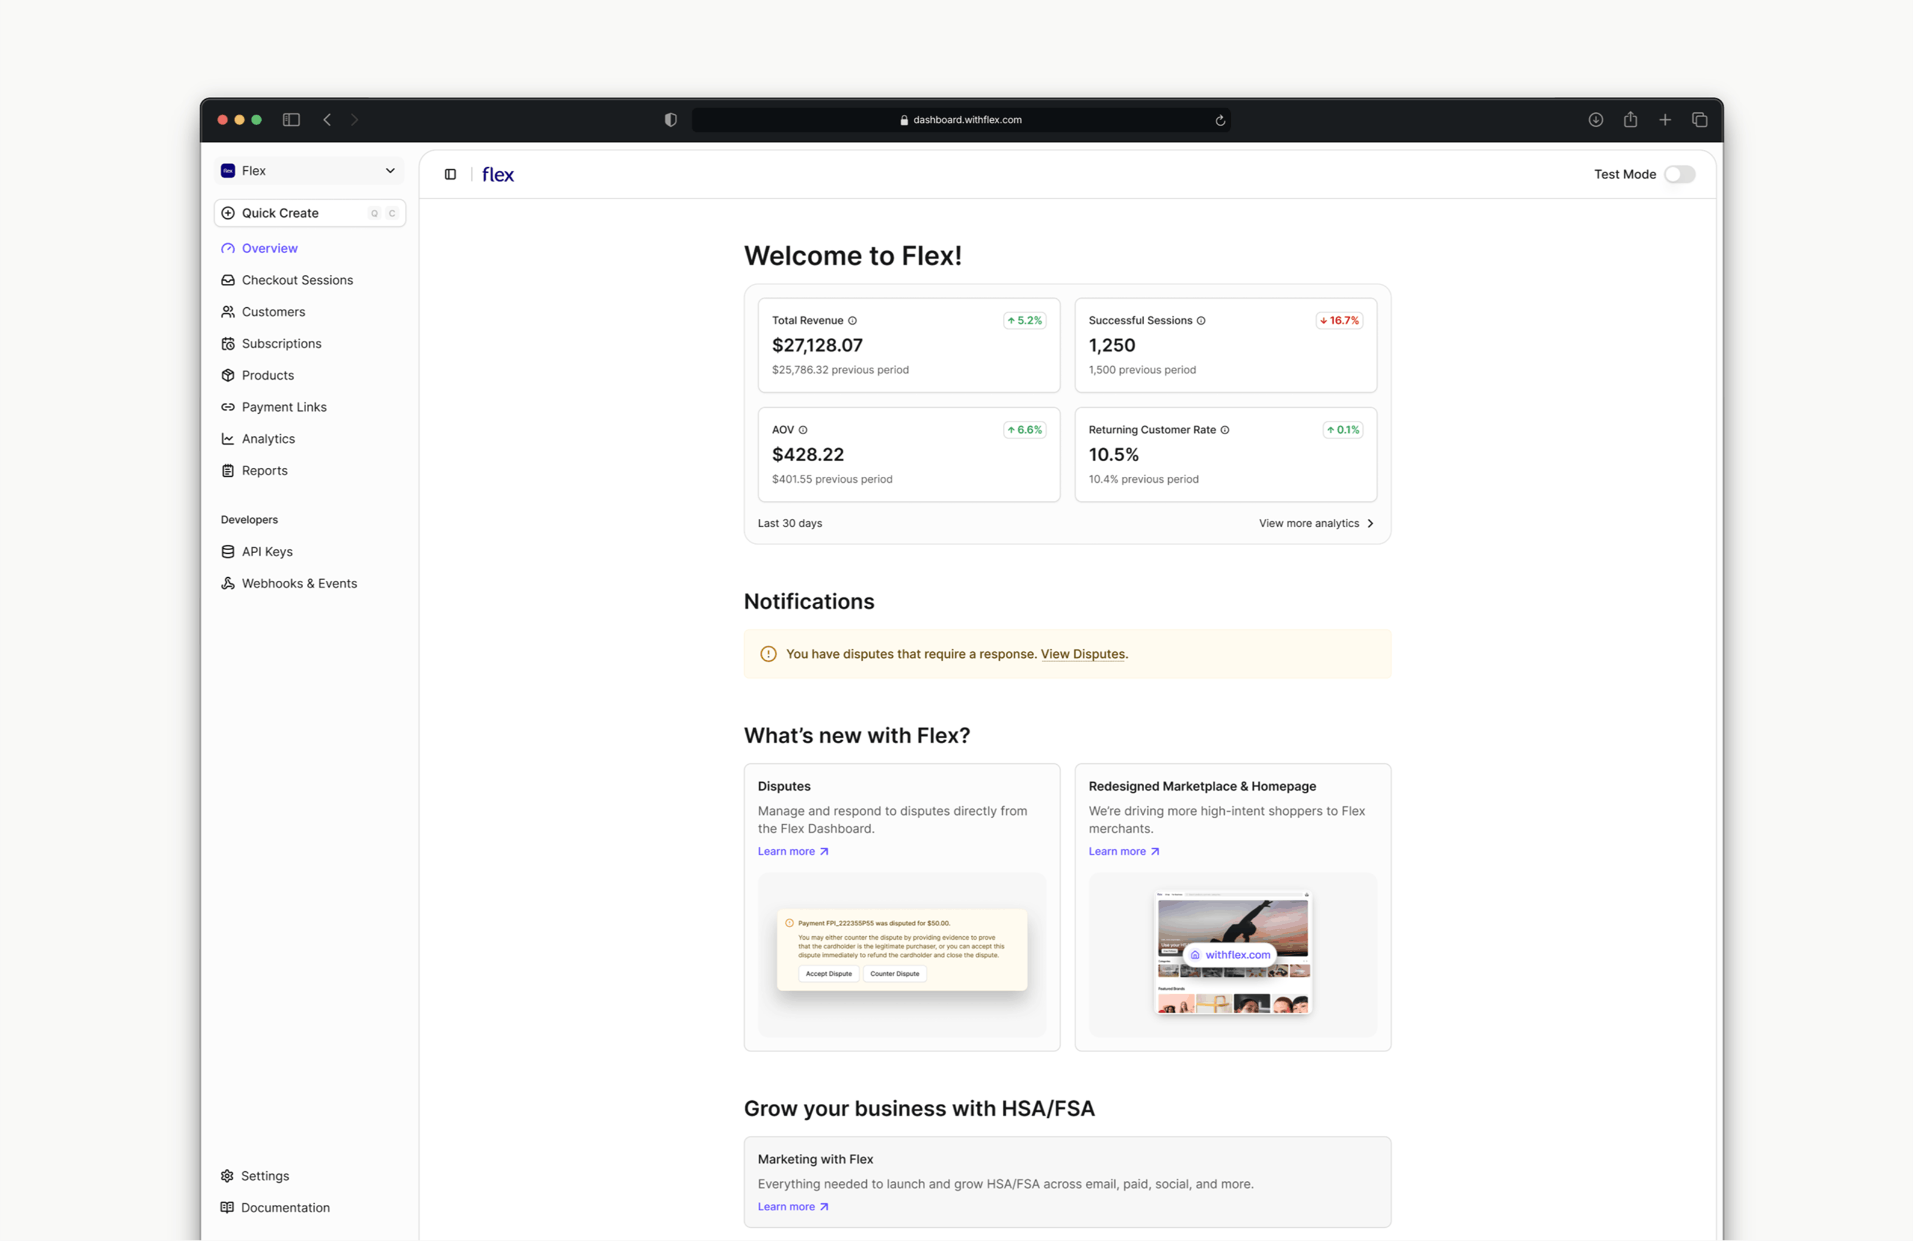Toggle the Safari sidebar icon
The image size is (1913, 1241).
pyautogui.click(x=291, y=120)
